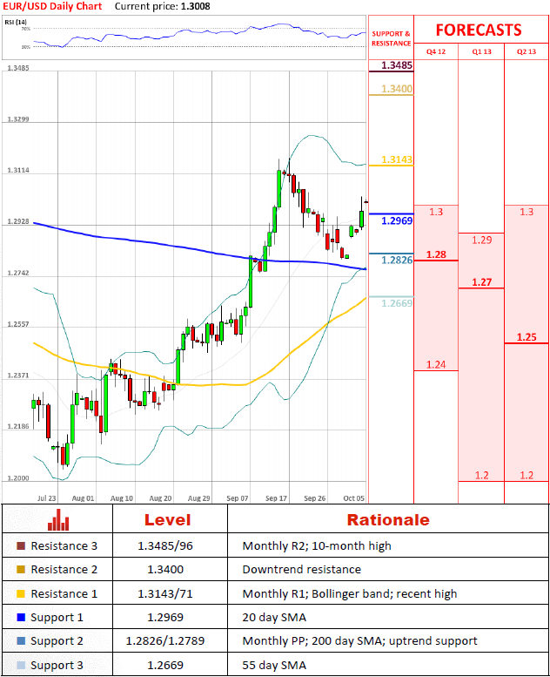Click the Support & Resistance column heading
The width and height of the screenshot is (550, 677).
[x=391, y=38]
